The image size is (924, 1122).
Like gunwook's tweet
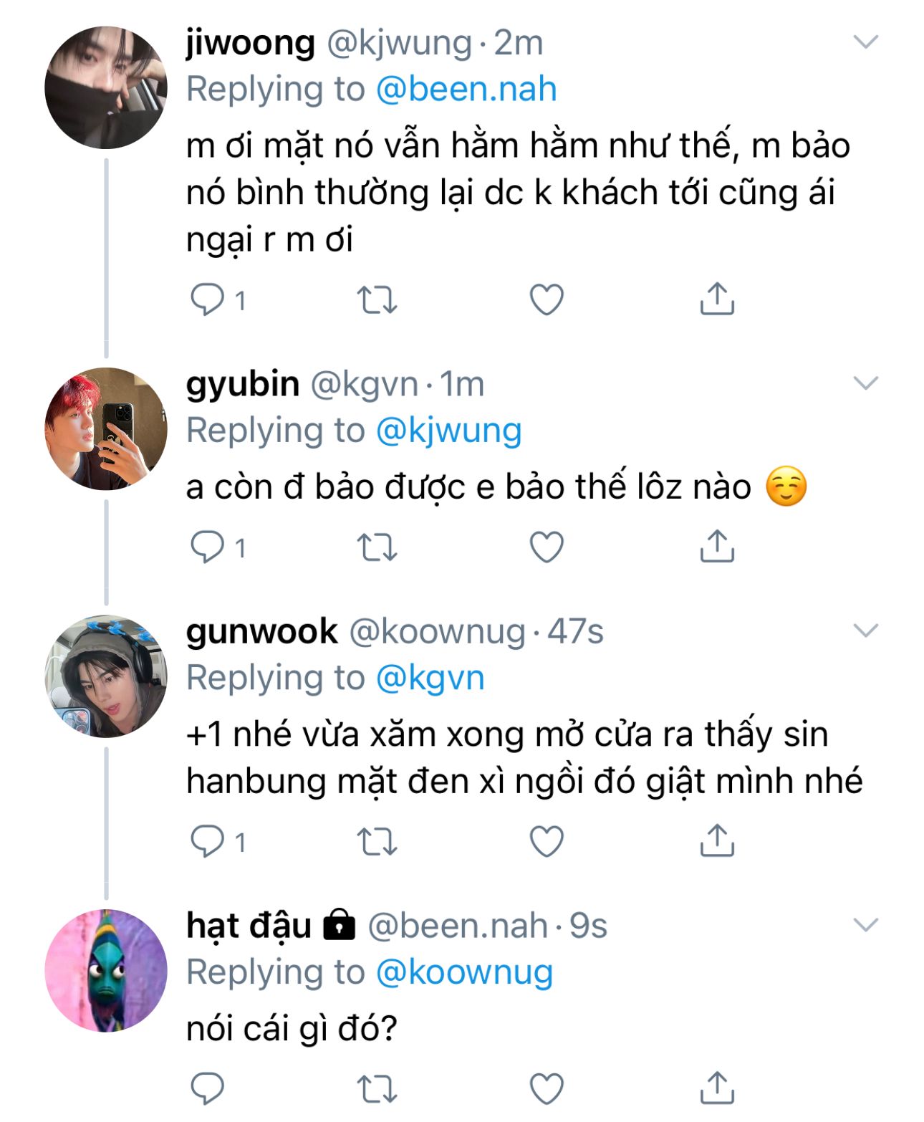coord(547,841)
